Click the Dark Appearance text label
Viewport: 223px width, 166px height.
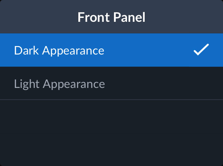tap(59, 50)
